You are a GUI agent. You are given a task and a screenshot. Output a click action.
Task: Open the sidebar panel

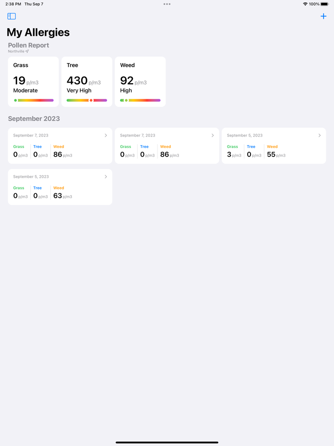pyautogui.click(x=11, y=16)
